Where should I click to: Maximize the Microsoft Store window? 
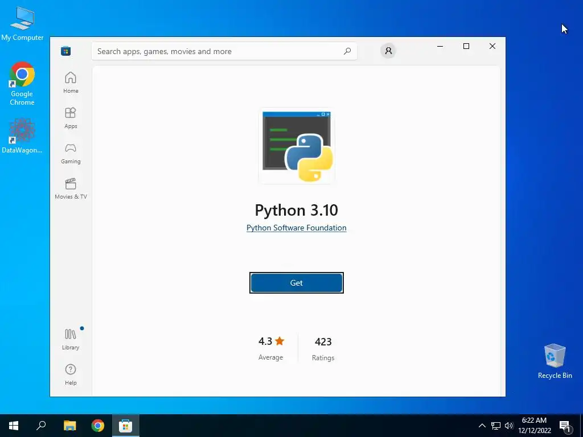tap(466, 46)
